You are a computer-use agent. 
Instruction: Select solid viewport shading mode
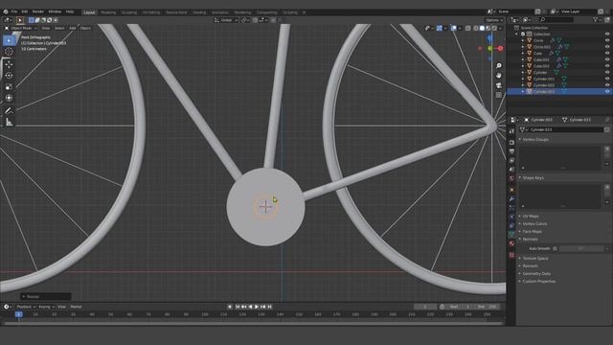click(482, 28)
